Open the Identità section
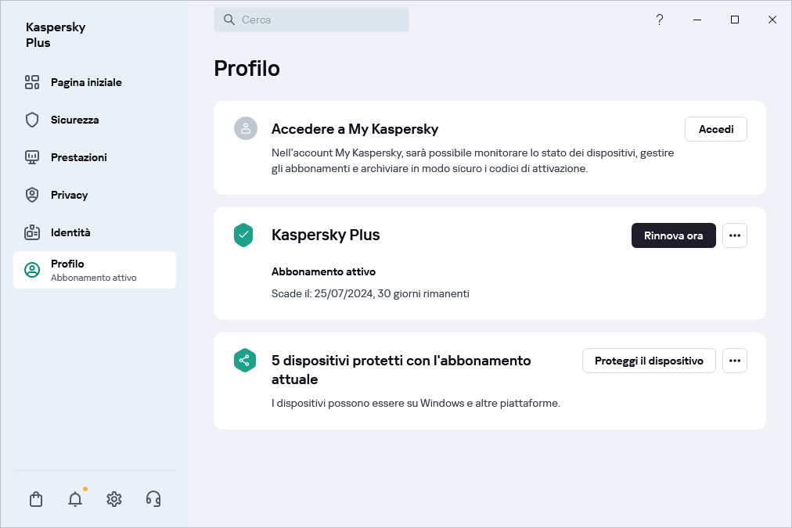Image resolution: width=792 pixels, height=528 pixels. coord(70,232)
